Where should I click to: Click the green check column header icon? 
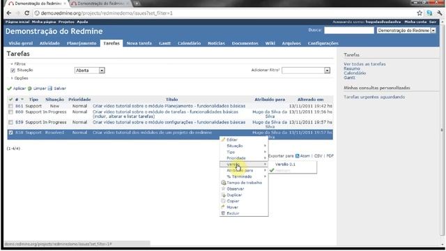tap(10, 100)
